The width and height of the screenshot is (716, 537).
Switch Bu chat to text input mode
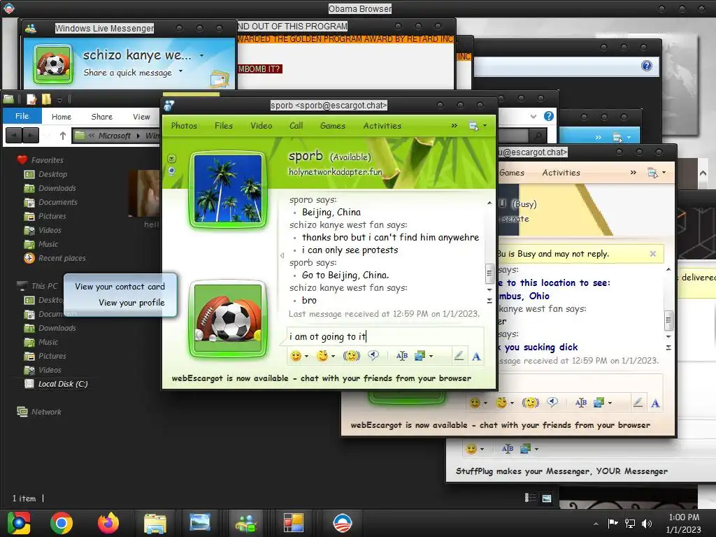tap(655, 403)
